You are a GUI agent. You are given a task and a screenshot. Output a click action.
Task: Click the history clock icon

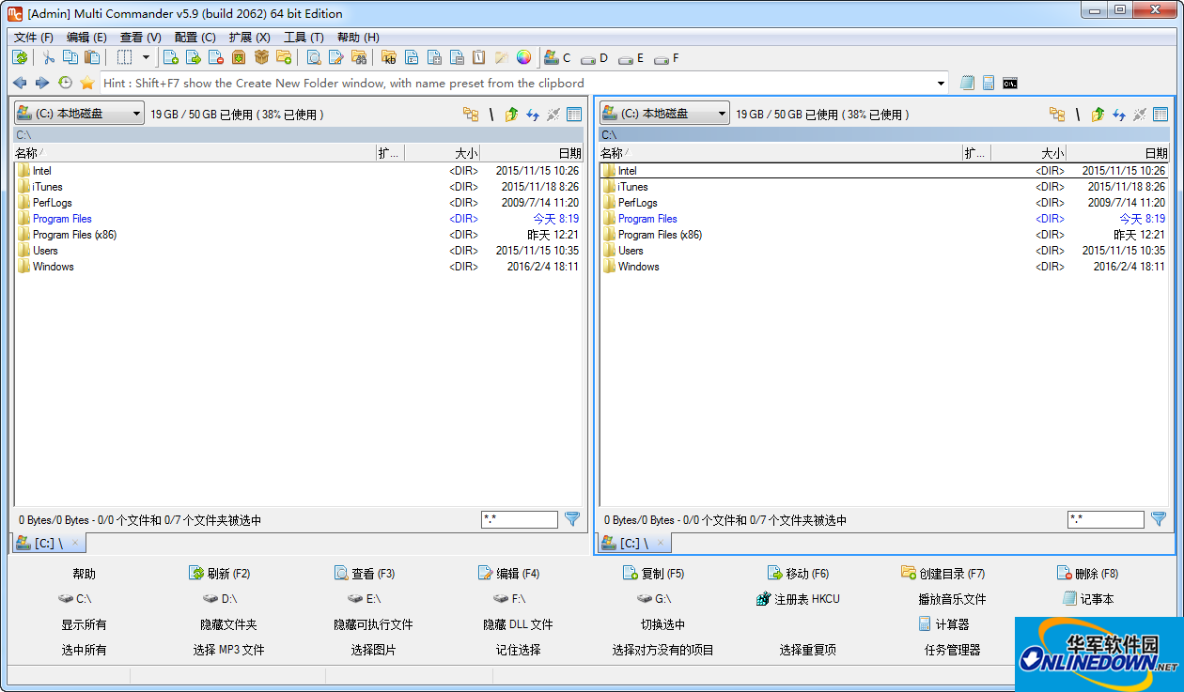65,84
